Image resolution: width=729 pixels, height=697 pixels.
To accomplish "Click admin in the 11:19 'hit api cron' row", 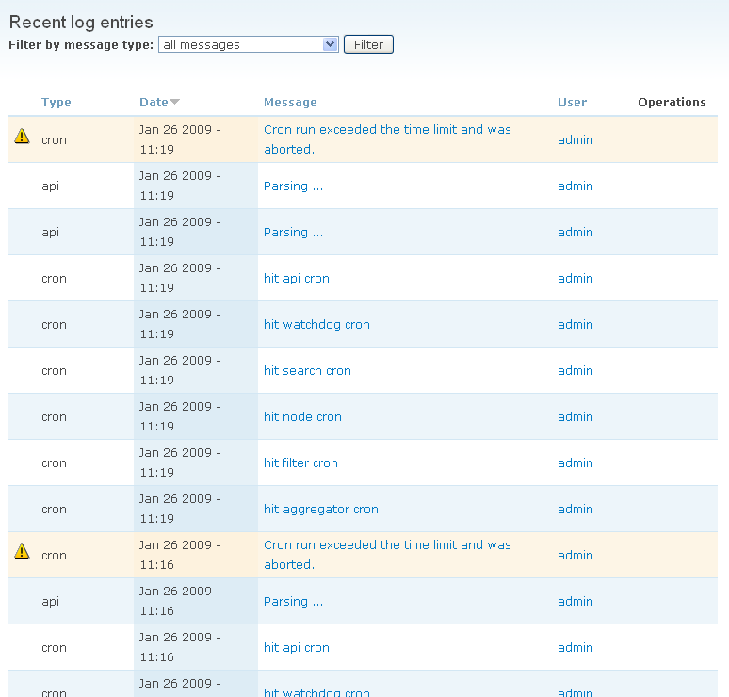I will point(575,278).
